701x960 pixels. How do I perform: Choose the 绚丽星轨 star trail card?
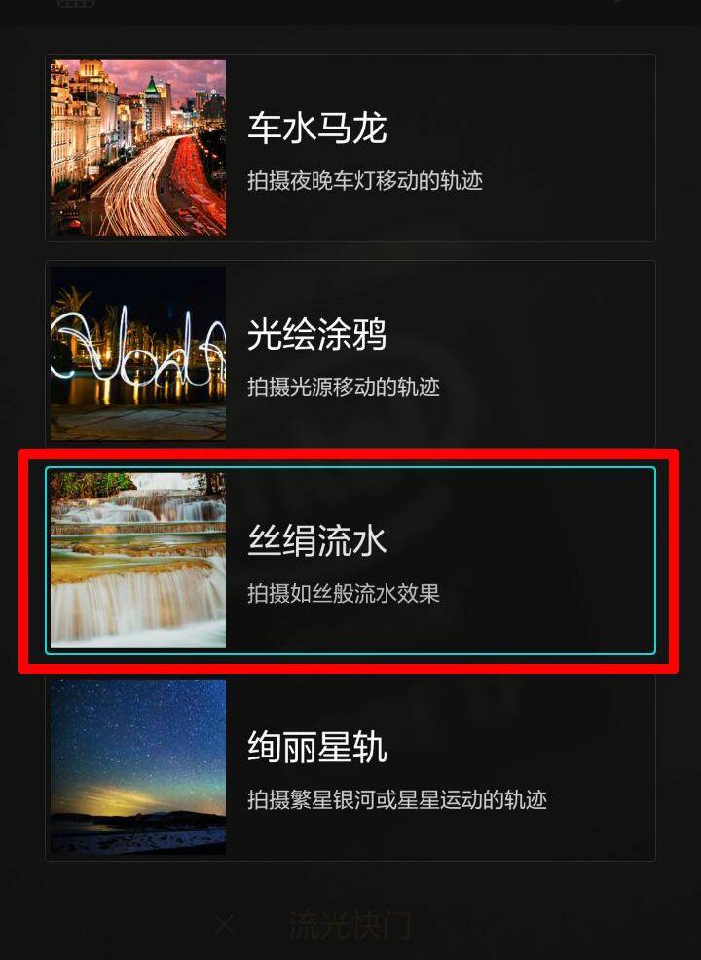click(350, 766)
